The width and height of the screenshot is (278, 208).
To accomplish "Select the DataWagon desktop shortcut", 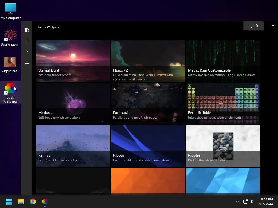I will pos(11,37).
